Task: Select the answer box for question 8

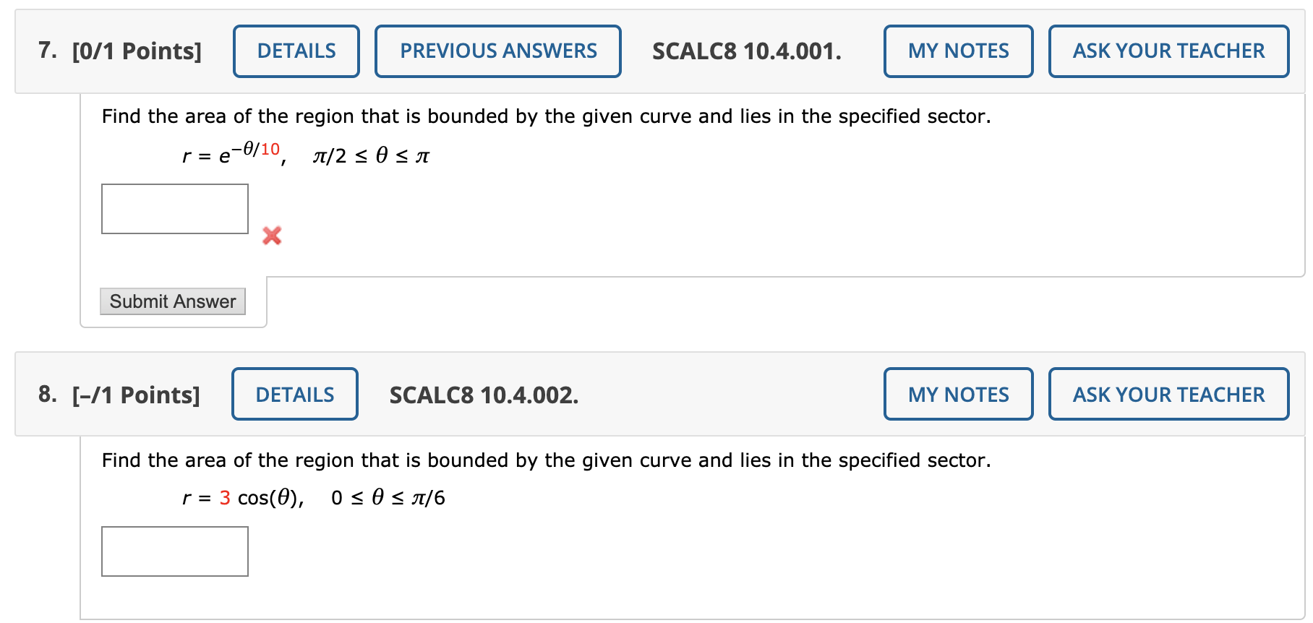Action: 174,551
